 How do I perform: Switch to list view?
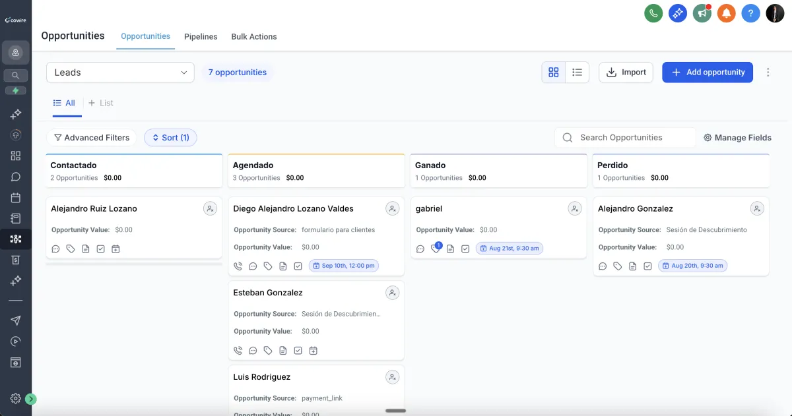(x=577, y=73)
